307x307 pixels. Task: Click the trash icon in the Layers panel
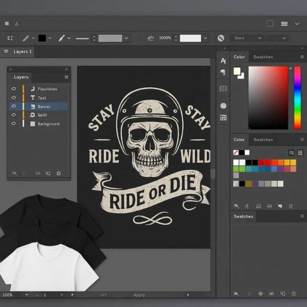point(59,173)
